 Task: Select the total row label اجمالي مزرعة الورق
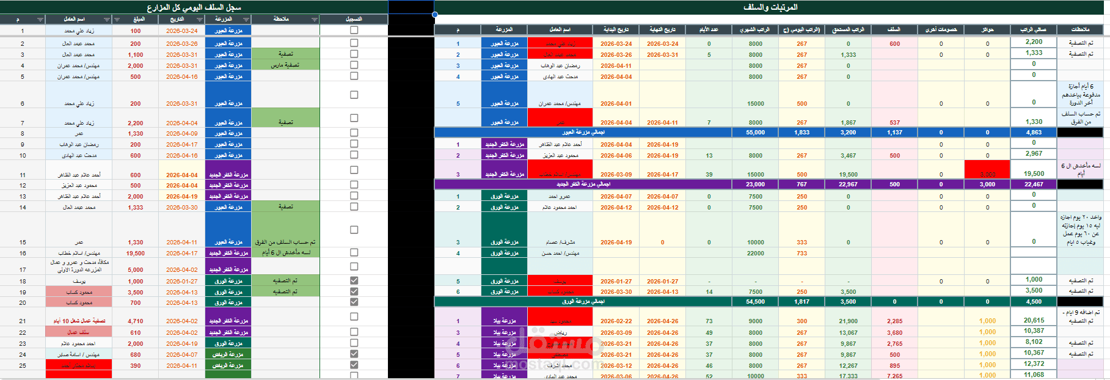click(x=583, y=301)
